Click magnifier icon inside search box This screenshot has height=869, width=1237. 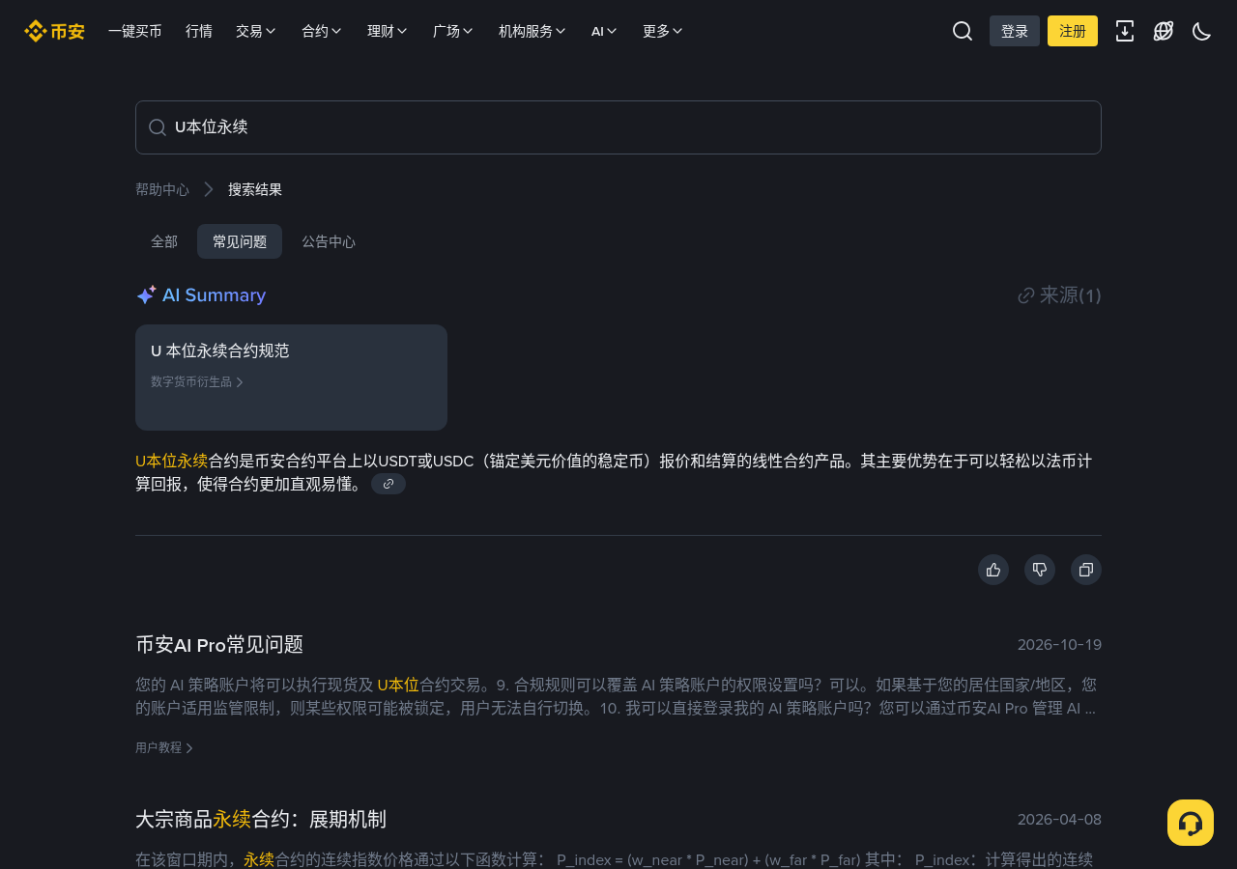(x=158, y=127)
